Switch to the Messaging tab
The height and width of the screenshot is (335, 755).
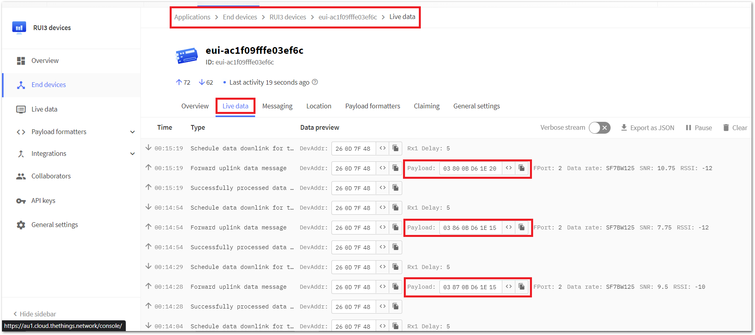277,106
